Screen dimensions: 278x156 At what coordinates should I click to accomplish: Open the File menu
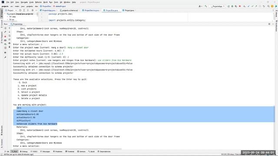tap(8, 2)
